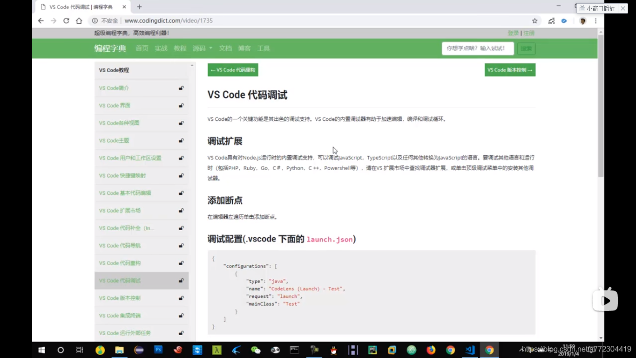The height and width of the screenshot is (358, 636).
Task: Click the Chrome profile avatar
Action: click(582, 21)
